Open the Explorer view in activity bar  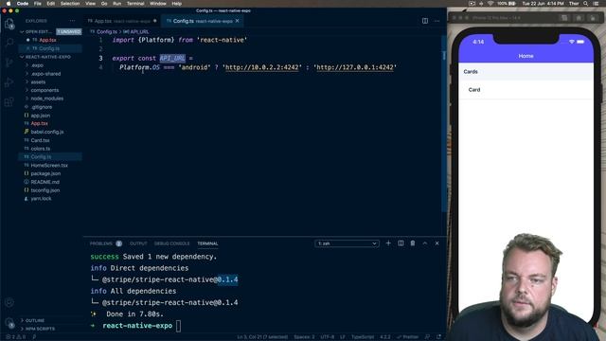coord(9,25)
